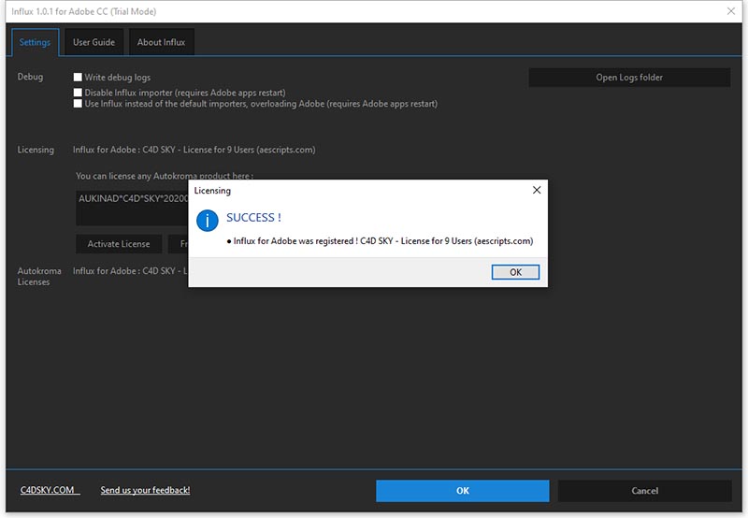Open the User Guide tab
The image size is (748, 518).
point(94,42)
